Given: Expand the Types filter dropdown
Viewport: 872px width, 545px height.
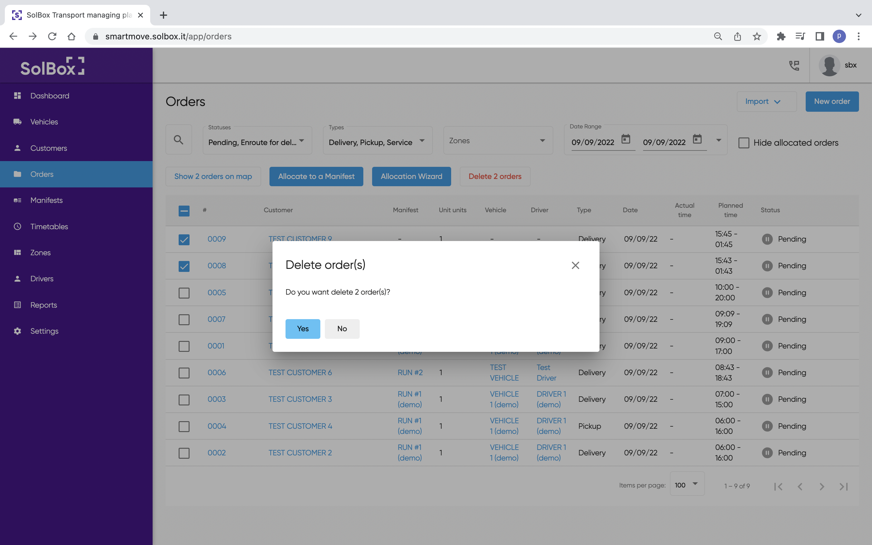Looking at the screenshot, I should click(x=378, y=141).
